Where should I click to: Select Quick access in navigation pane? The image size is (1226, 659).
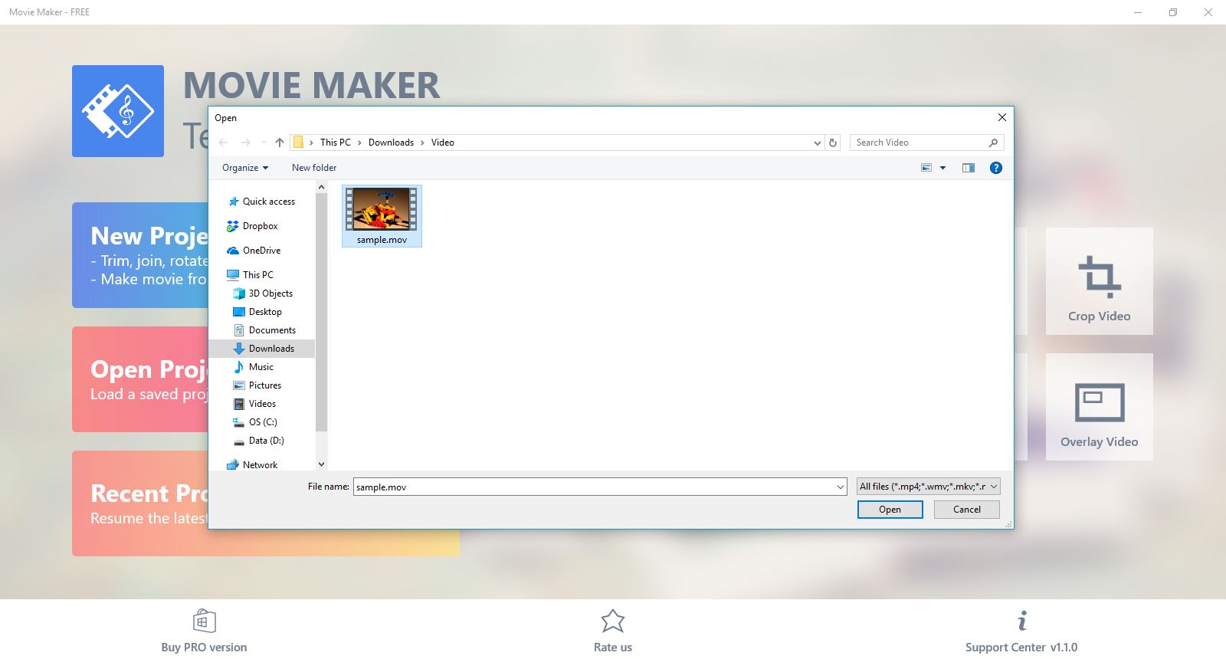click(269, 202)
